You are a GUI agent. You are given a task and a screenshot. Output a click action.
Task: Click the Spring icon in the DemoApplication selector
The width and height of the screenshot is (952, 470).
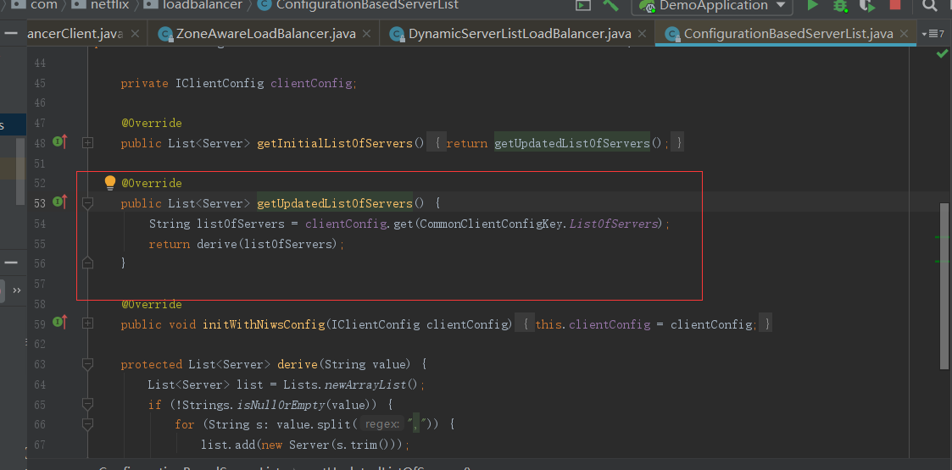tap(647, 6)
